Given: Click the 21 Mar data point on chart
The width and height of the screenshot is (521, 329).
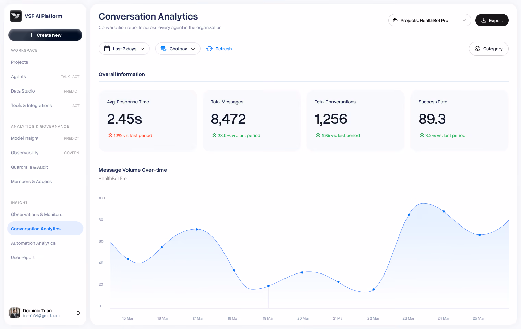Looking at the screenshot, I should [x=338, y=282].
